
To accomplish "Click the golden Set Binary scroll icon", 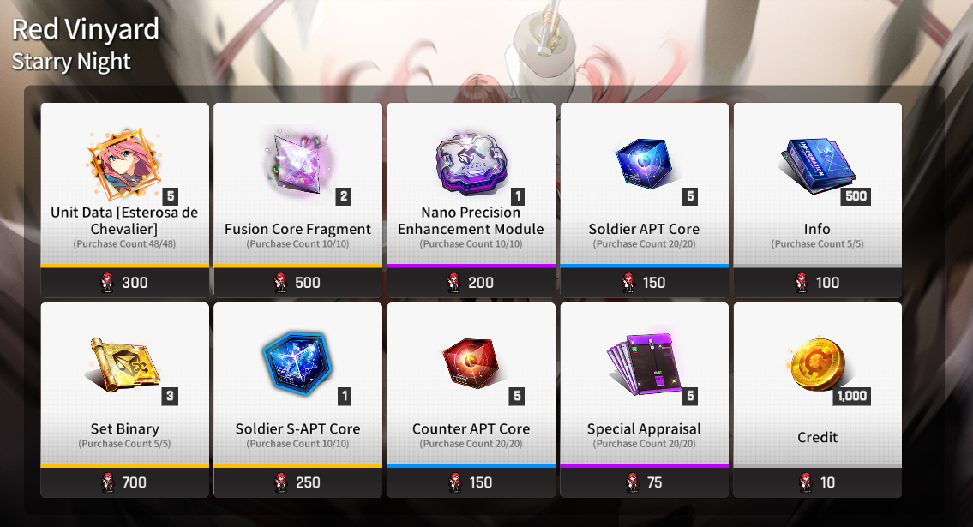I will (123, 364).
